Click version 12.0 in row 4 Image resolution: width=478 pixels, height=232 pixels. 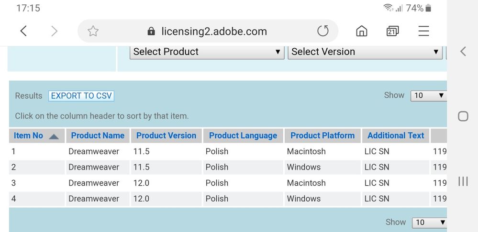[141, 199]
